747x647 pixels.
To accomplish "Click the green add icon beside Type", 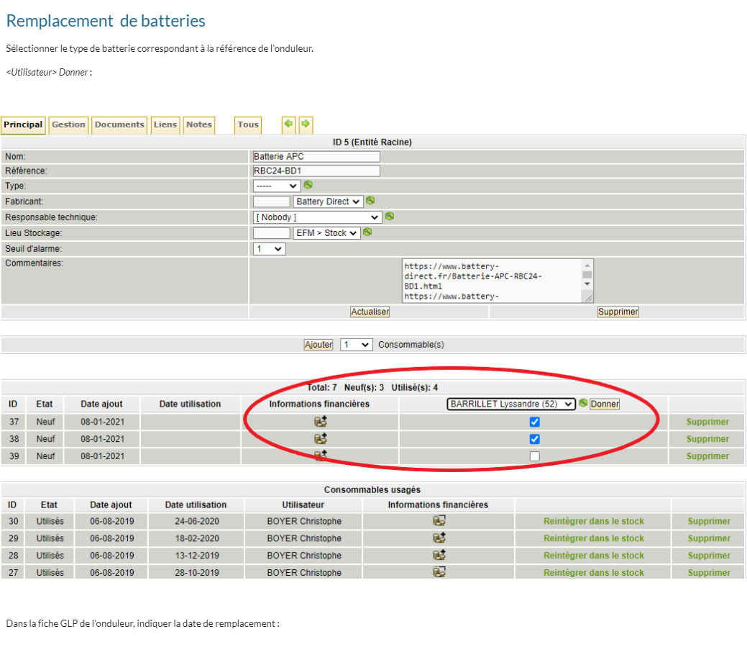I will [308, 185].
